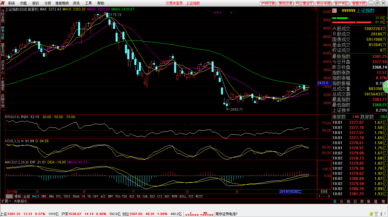Select the 笔 tab in quote panel
388x217 pixels.
point(335,201)
